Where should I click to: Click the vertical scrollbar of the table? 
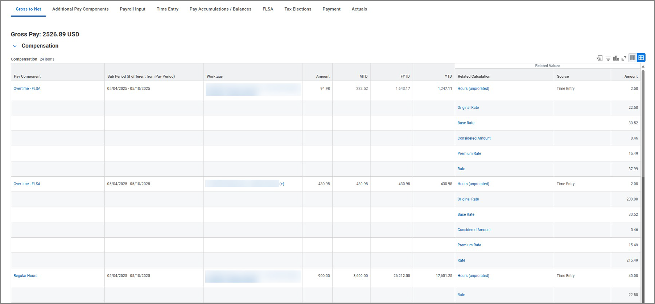[x=643, y=145]
